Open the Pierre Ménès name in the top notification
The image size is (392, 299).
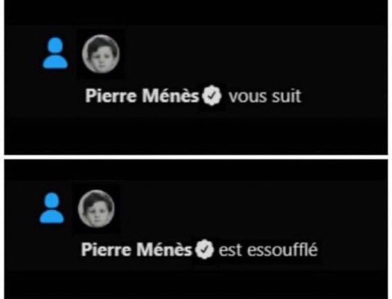(142, 96)
